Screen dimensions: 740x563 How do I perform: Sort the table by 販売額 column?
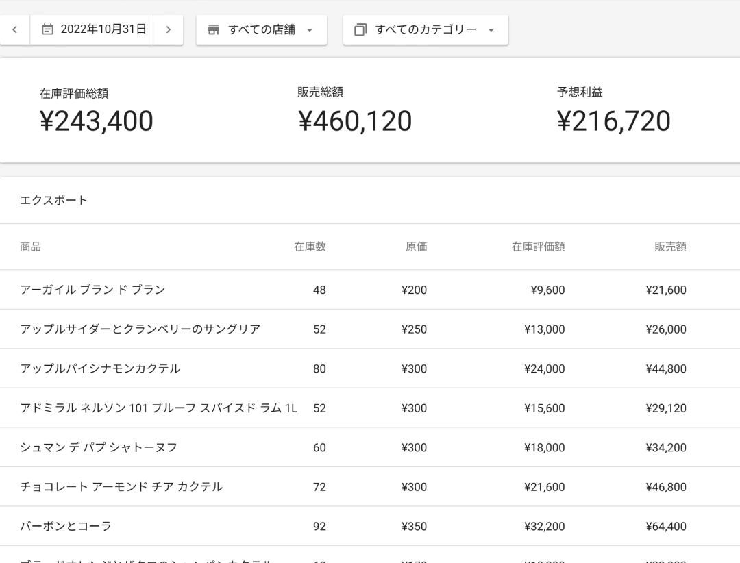669,247
